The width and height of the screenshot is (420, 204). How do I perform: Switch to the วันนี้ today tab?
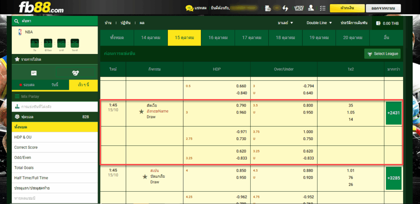pyautogui.click(x=55, y=85)
